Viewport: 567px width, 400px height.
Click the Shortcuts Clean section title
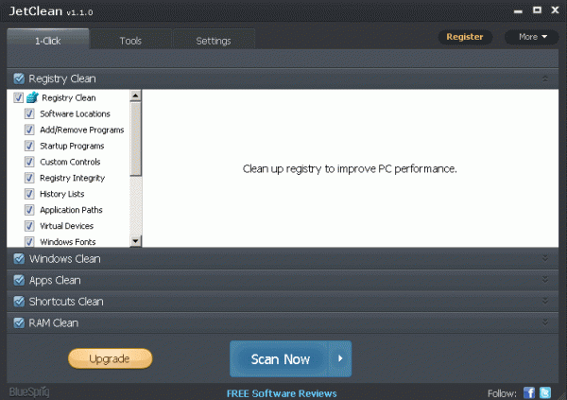coord(66,302)
